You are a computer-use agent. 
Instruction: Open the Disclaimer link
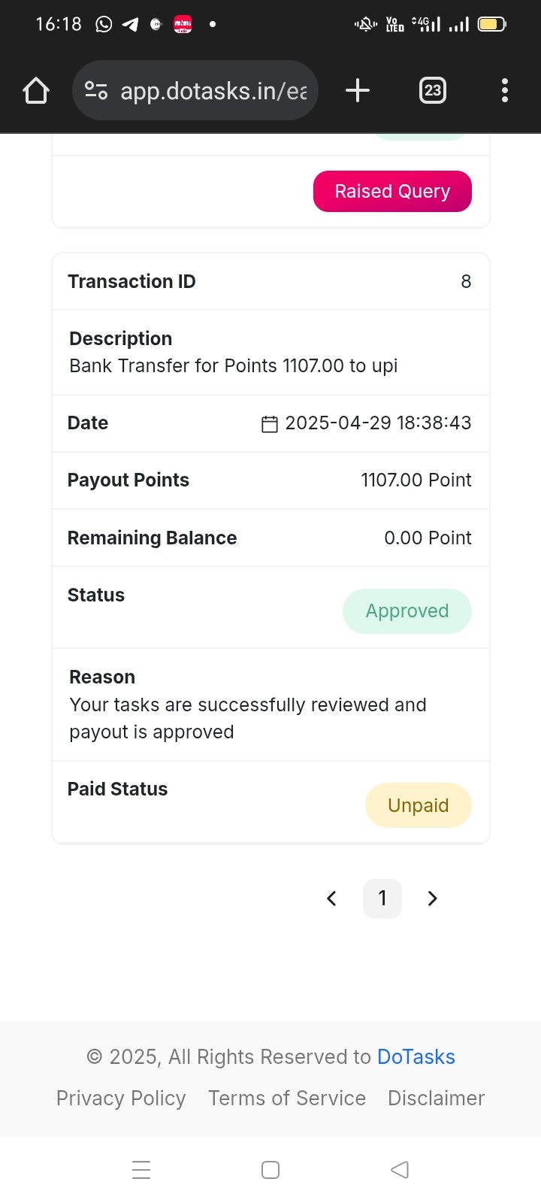[437, 1098]
